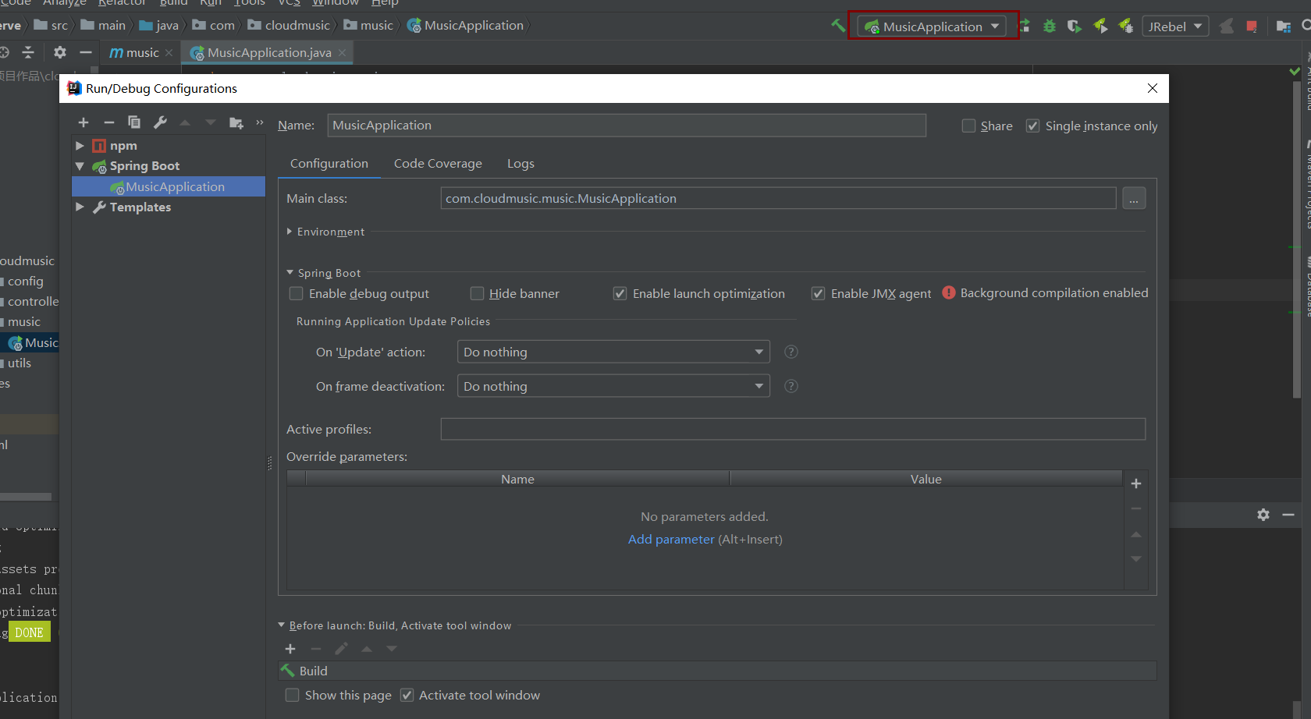Open the Logs tab

[520, 163]
